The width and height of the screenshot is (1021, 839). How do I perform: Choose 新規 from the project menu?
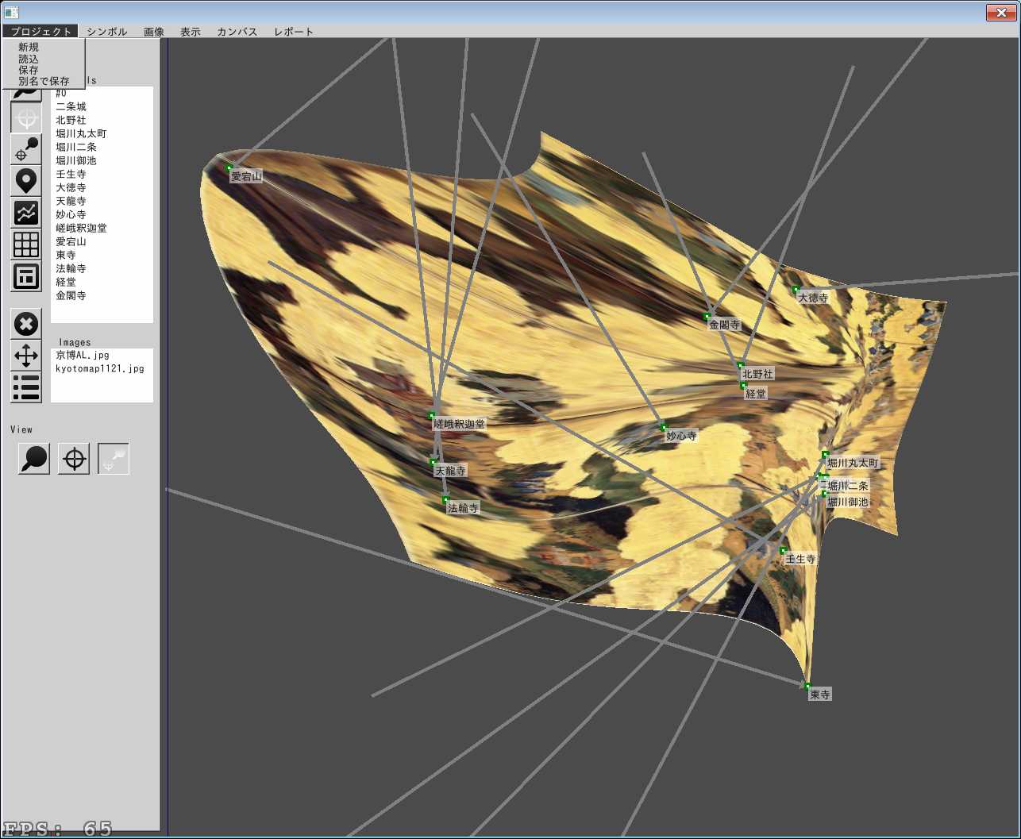click(29, 48)
